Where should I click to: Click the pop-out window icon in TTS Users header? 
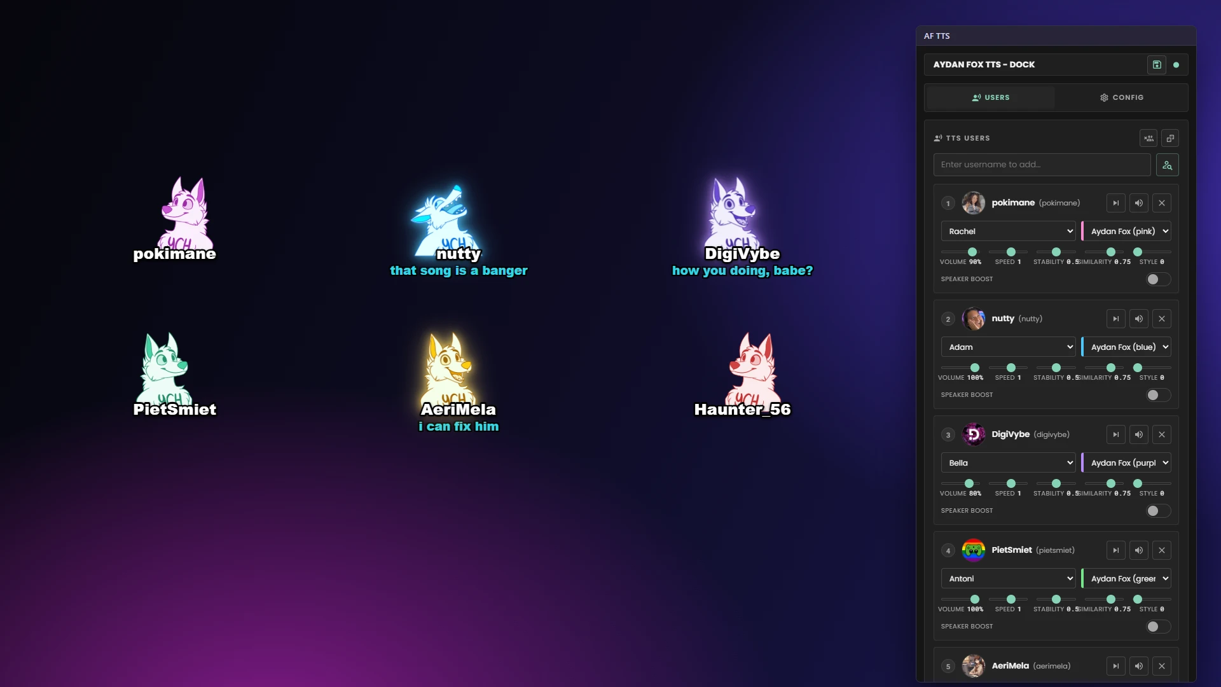pos(1170,138)
